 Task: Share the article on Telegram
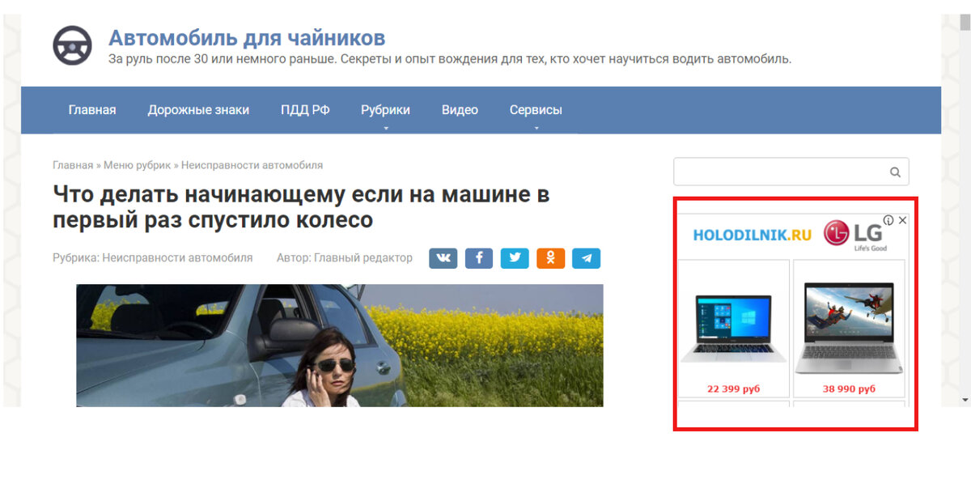587,258
